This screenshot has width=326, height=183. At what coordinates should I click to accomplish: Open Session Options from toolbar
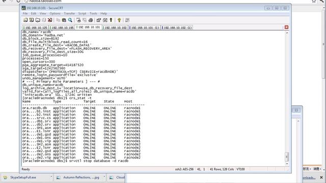pyautogui.click(x=99, y=20)
